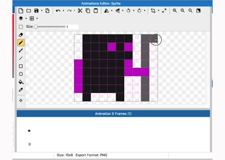Paste with clipboard icon

tap(96, 11)
